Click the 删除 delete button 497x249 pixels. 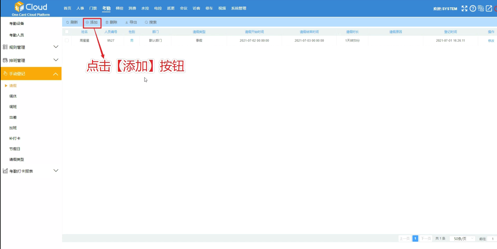coord(111,22)
